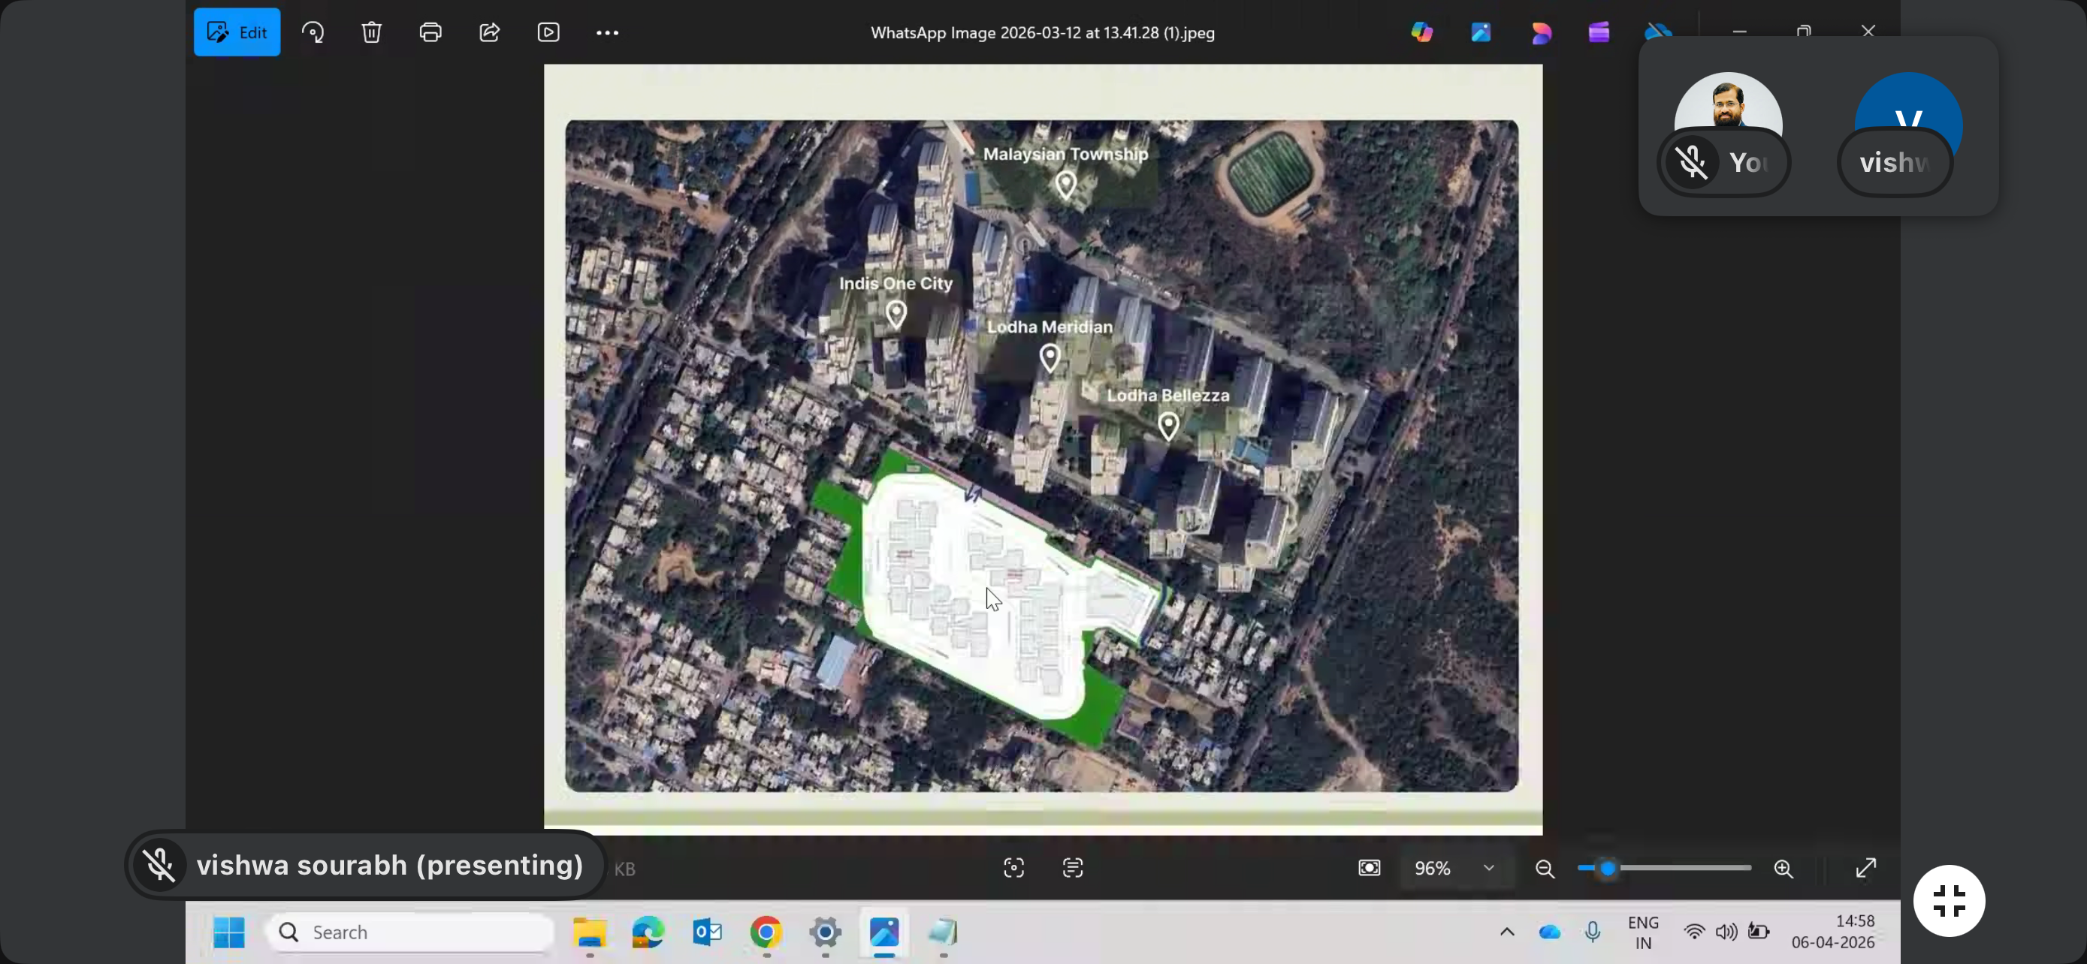Open the three-dots See more menu
Viewport: 2087px width, 964px height.
point(607,32)
